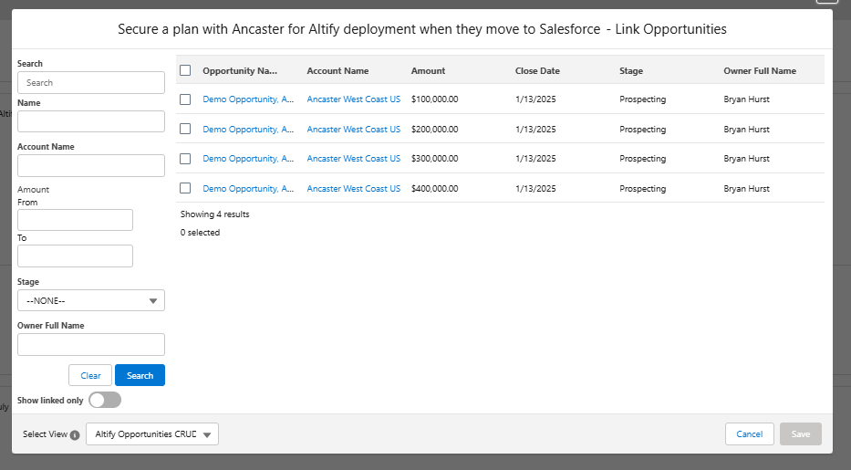Open Ancaster West Coast US in $200,000.00 row
This screenshot has height=470, width=851.
[353, 130]
